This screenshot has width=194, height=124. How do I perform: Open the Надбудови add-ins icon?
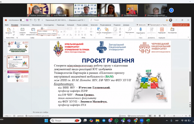tap(162, 30)
